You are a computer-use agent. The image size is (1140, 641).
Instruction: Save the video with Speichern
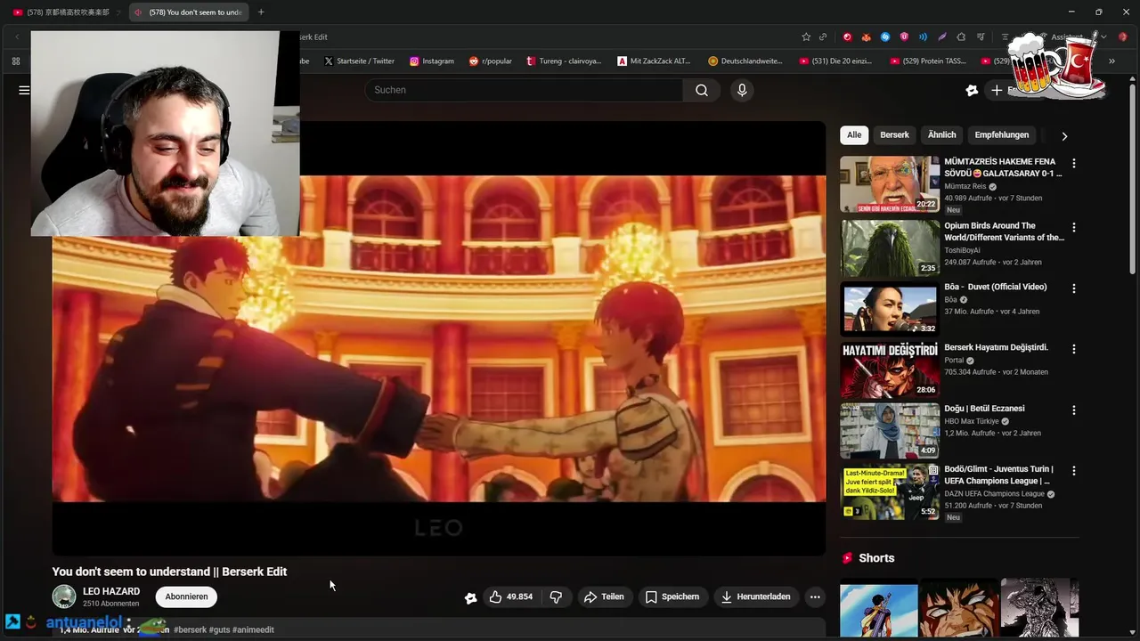(x=672, y=596)
